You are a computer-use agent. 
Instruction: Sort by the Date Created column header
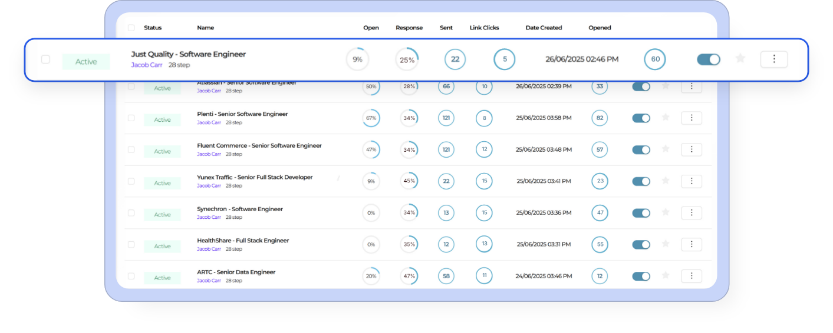[x=544, y=28]
